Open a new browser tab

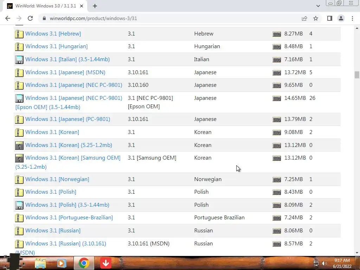(x=95, y=6)
